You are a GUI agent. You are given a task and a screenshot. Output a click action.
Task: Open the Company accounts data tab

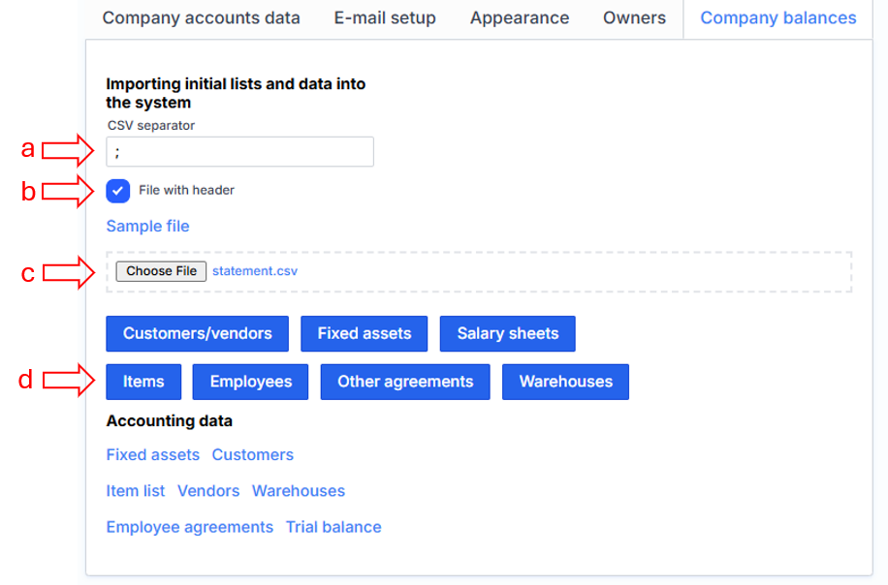click(201, 18)
